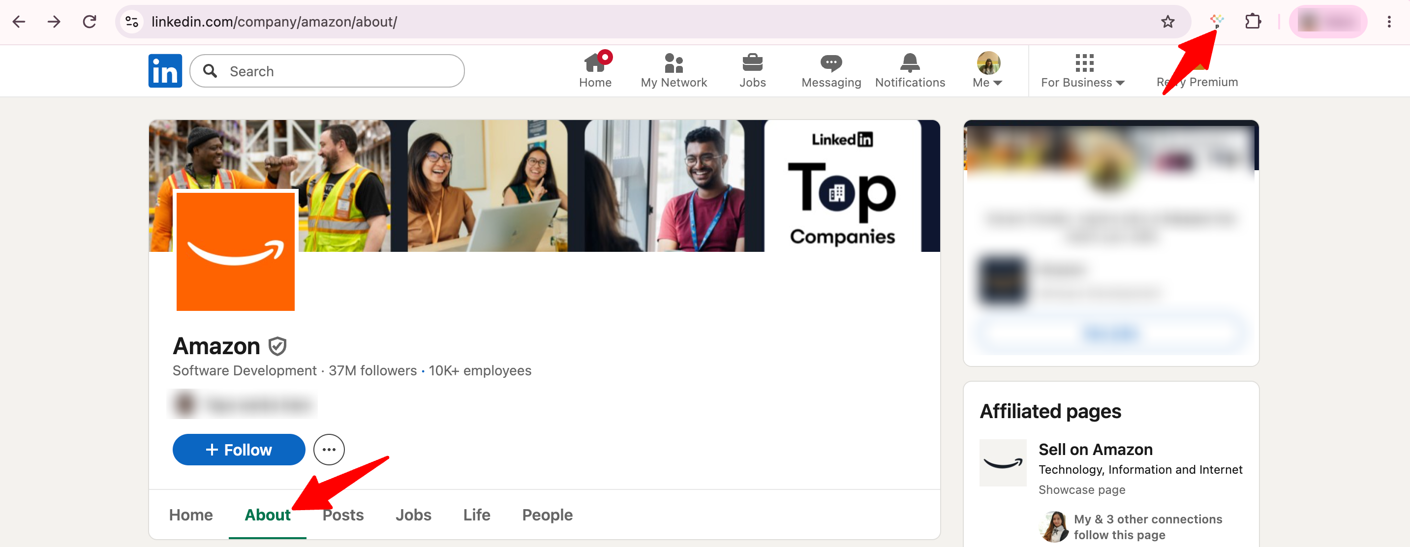Switch to the company Home tab
Viewport: 1410px width, 547px height.
(190, 515)
